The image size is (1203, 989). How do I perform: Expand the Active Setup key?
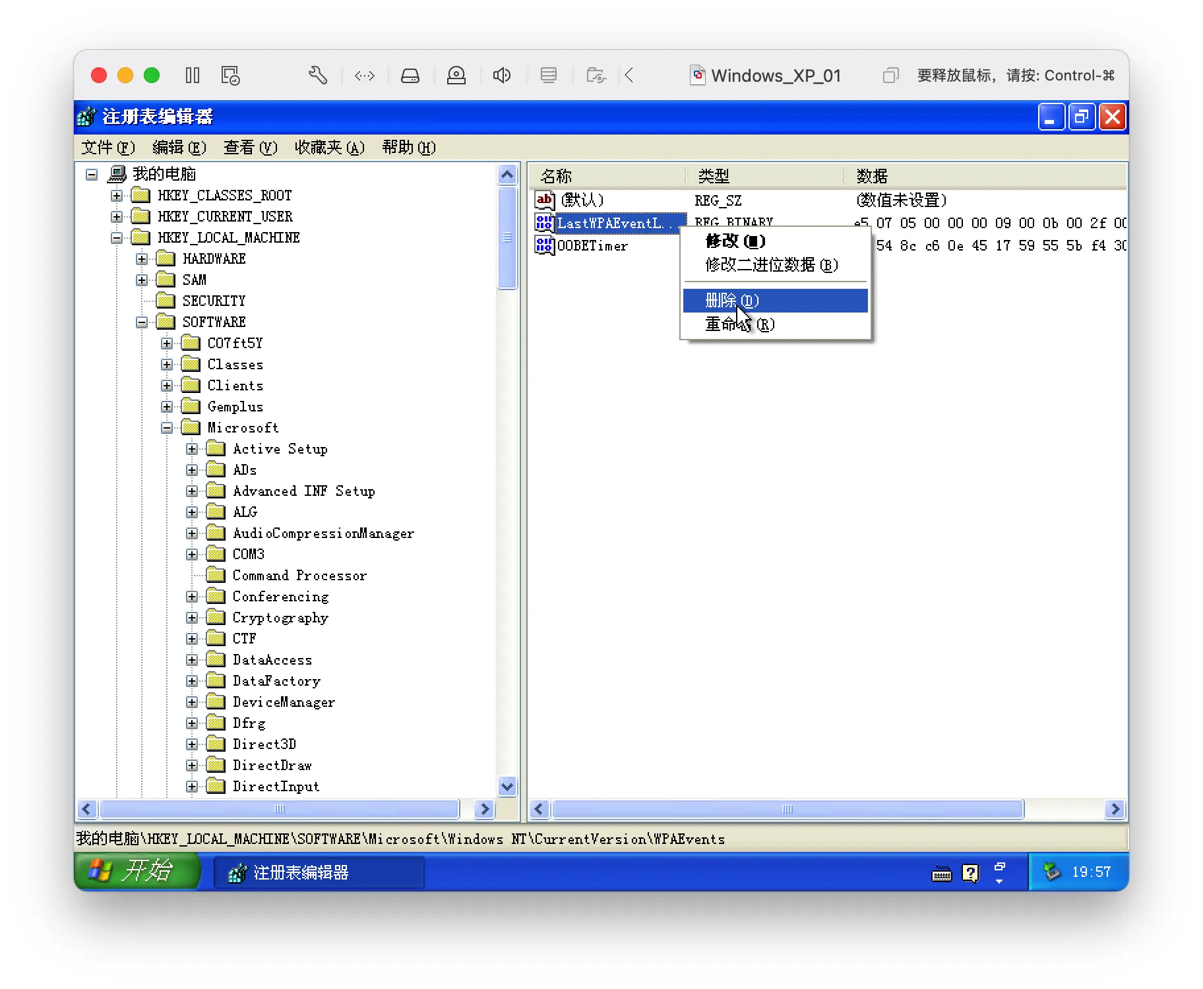[x=192, y=449]
